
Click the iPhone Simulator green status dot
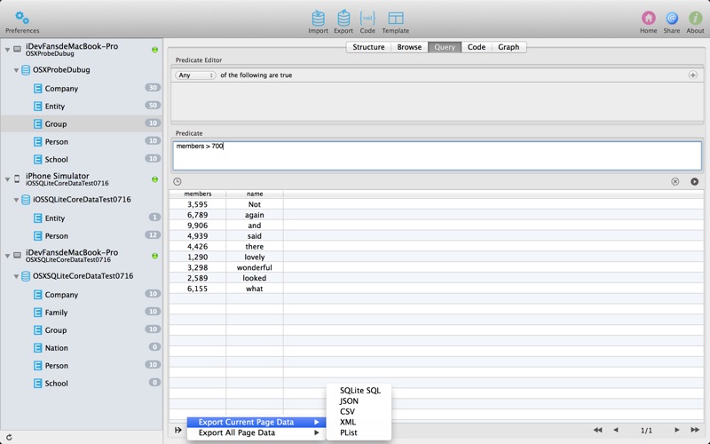154,179
